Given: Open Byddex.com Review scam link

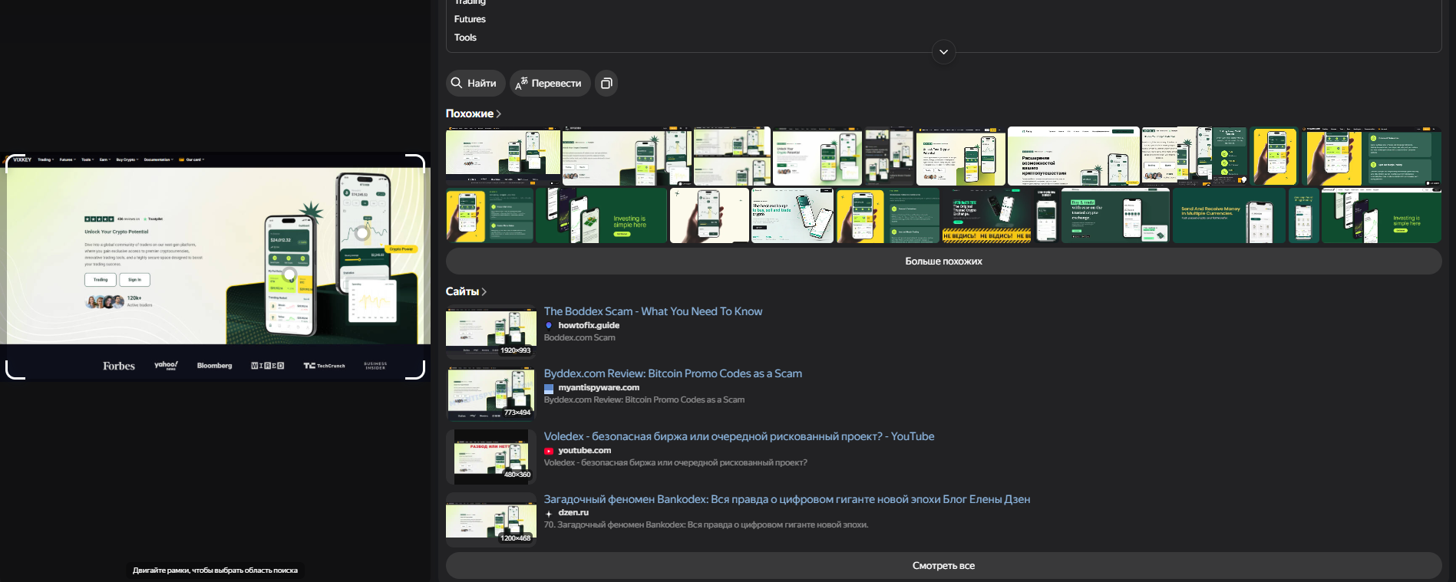Looking at the screenshot, I should pyautogui.click(x=673, y=373).
